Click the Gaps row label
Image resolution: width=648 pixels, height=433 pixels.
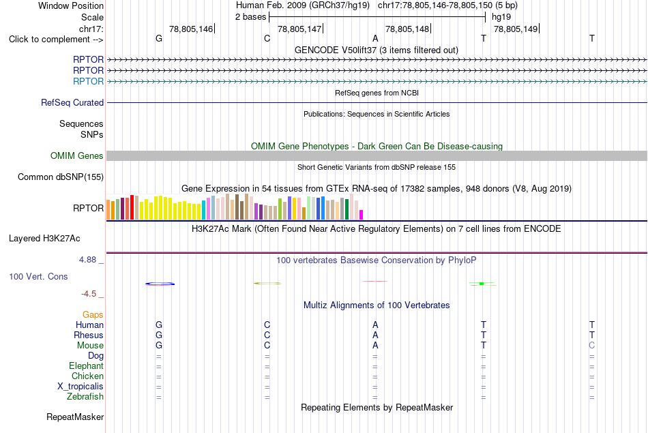(x=93, y=315)
